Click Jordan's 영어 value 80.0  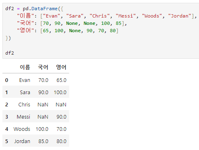(61, 141)
